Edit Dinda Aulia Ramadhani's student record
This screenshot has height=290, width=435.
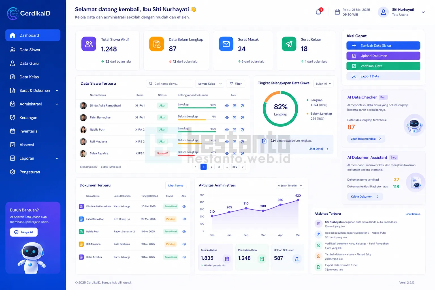pos(234,106)
